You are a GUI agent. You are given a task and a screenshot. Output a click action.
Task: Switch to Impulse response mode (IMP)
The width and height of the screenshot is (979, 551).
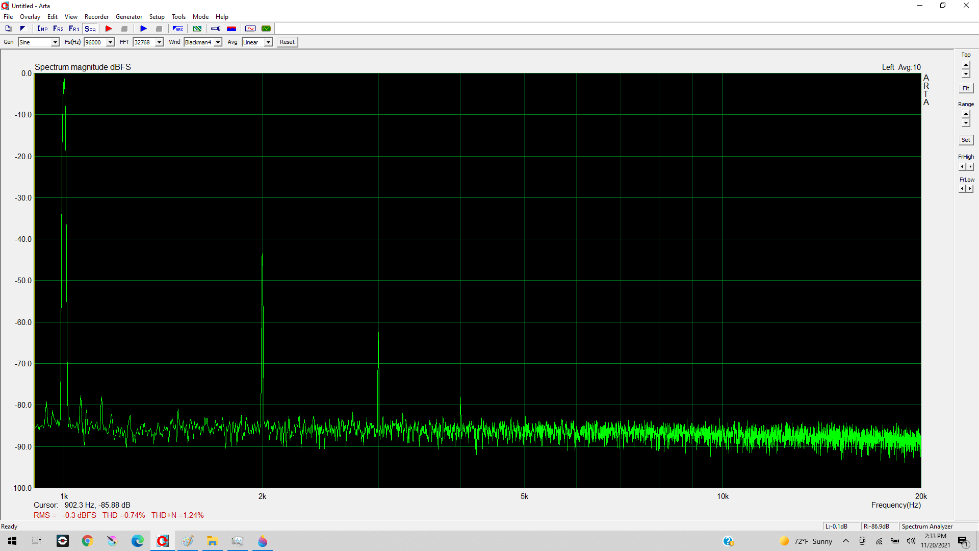[42, 29]
